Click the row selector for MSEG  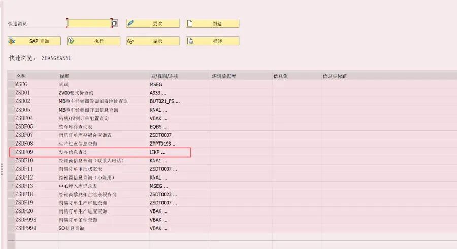(x=11, y=85)
